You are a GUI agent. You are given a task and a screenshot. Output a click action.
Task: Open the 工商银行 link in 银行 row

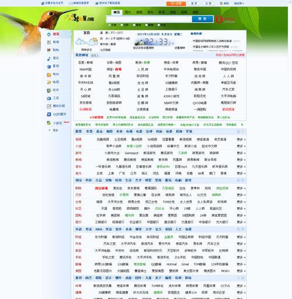(101, 222)
